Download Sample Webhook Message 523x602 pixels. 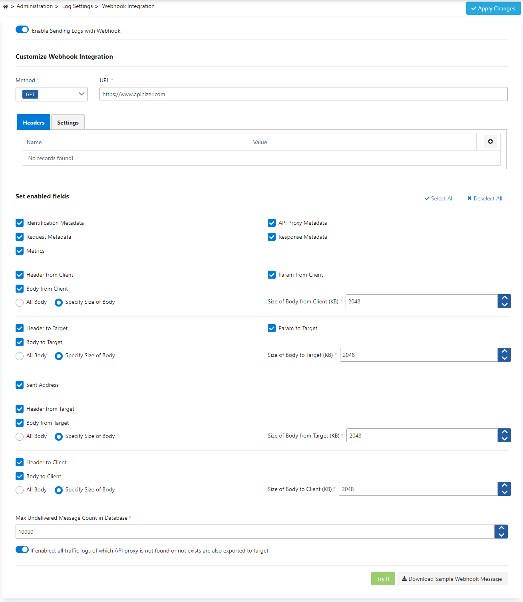452,579
